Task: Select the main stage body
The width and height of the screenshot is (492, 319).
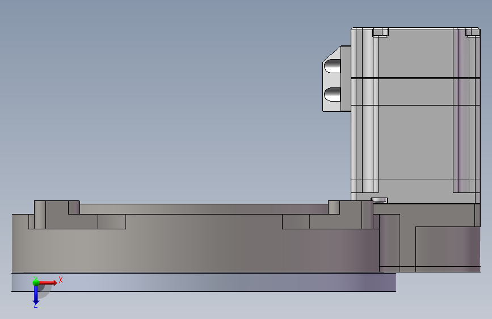Action: (x=195, y=244)
